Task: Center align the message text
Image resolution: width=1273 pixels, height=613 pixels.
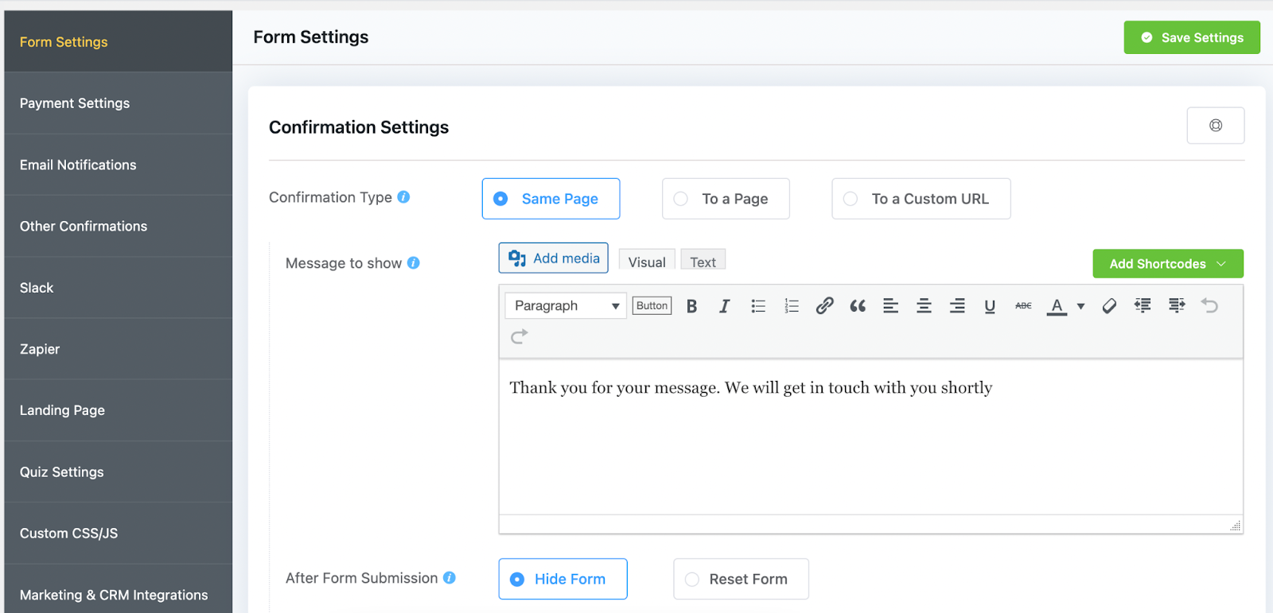Action: [924, 306]
